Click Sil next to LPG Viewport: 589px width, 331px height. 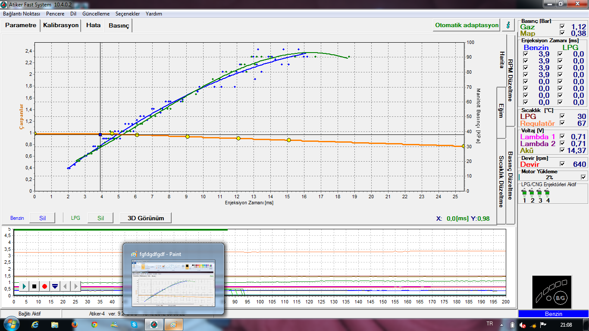click(100, 218)
